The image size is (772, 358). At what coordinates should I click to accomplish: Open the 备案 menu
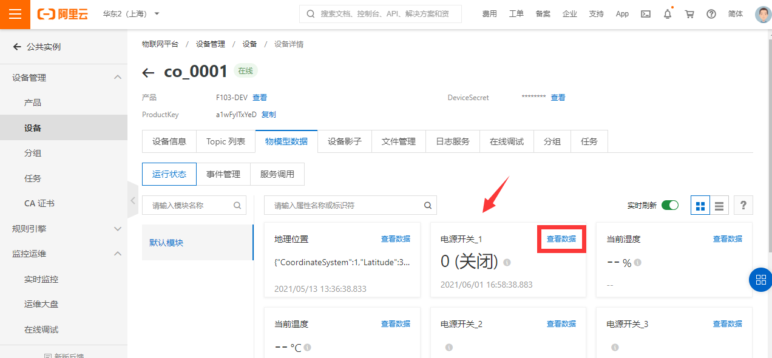(x=543, y=14)
